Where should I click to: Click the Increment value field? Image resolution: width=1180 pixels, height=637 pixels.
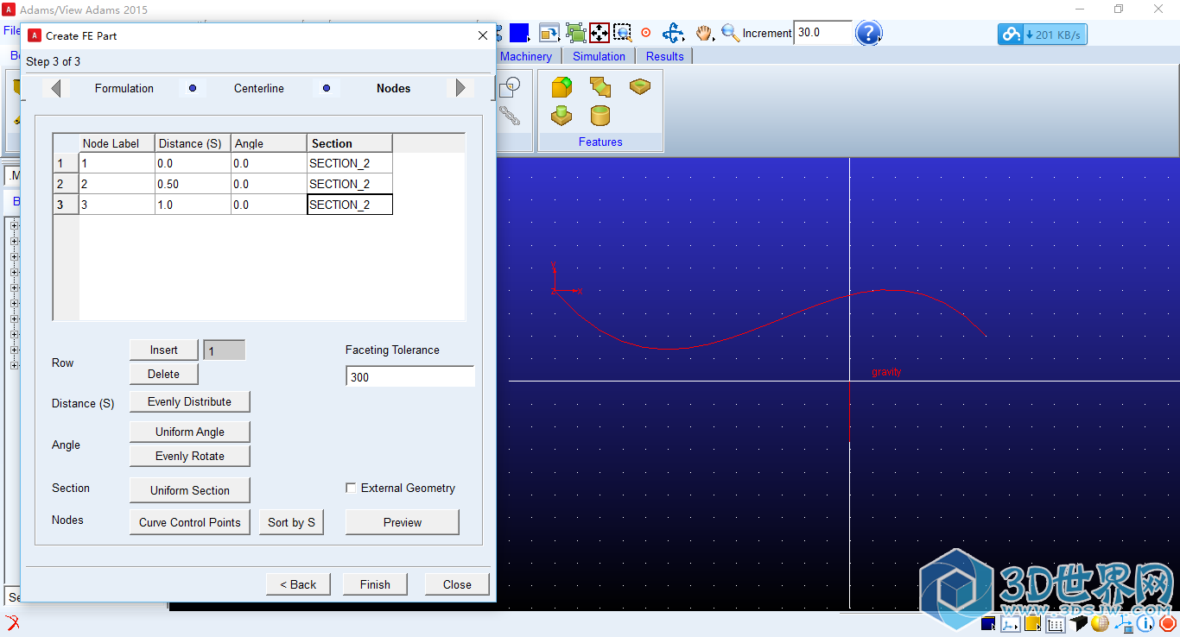click(x=822, y=33)
